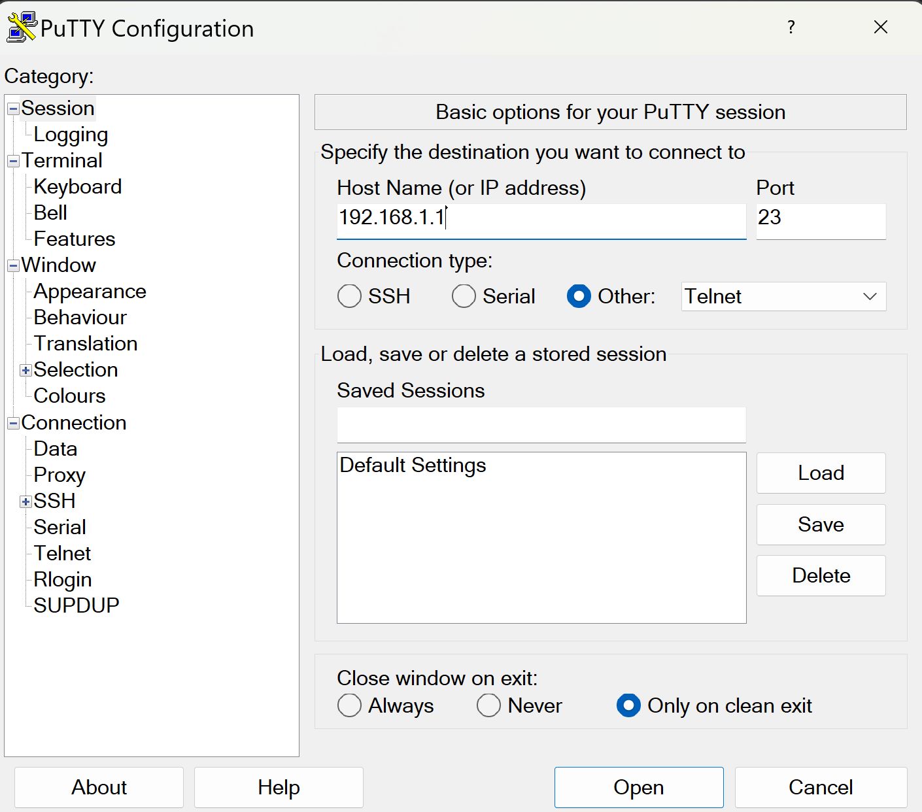This screenshot has width=922, height=812.
Task: Open the Proxy settings category
Action: pyautogui.click(x=60, y=475)
